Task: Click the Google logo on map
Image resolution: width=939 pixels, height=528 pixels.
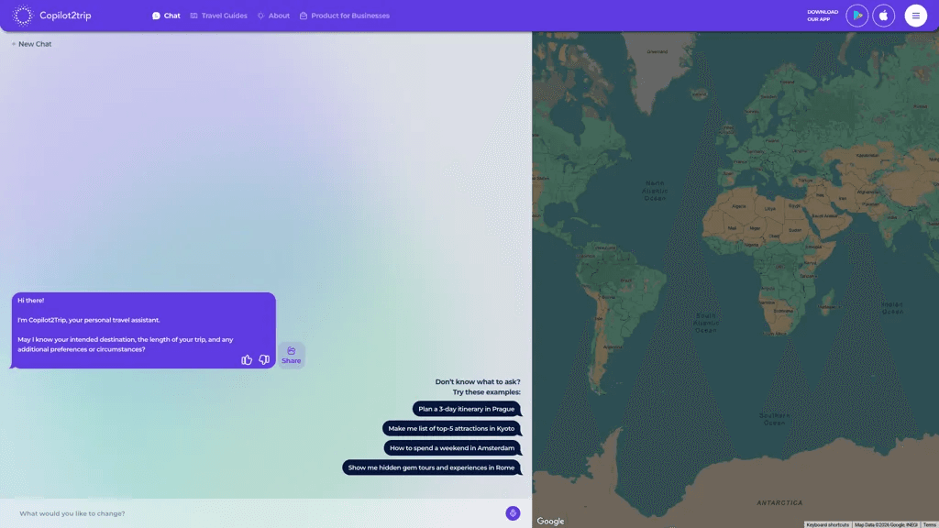Action: (550, 522)
